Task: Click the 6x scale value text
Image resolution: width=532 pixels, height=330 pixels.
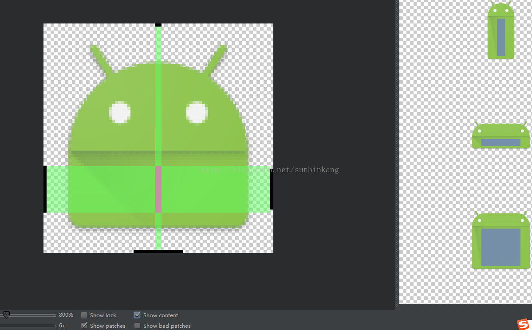Action: pos(62,326)
